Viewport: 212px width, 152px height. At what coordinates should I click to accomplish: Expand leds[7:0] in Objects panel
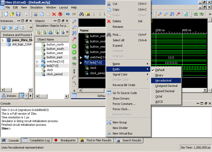38,66
